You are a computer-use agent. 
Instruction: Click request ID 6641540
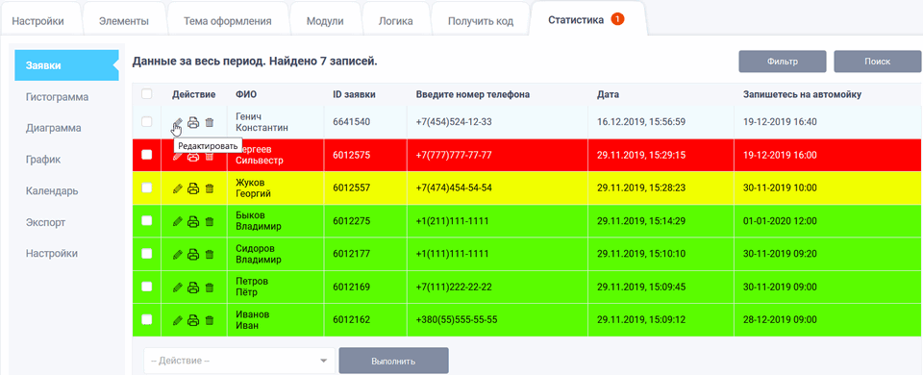pyautogui.click(x=352, y=122)
